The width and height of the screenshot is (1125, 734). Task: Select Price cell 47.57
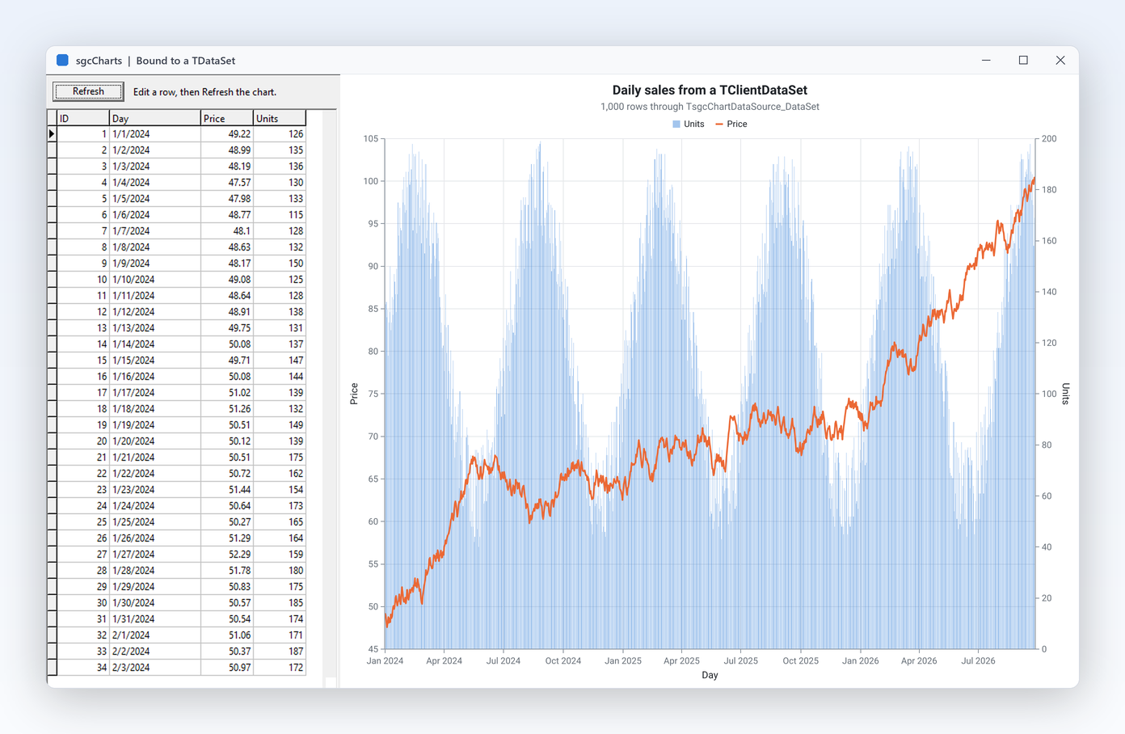tap(227, 183)
